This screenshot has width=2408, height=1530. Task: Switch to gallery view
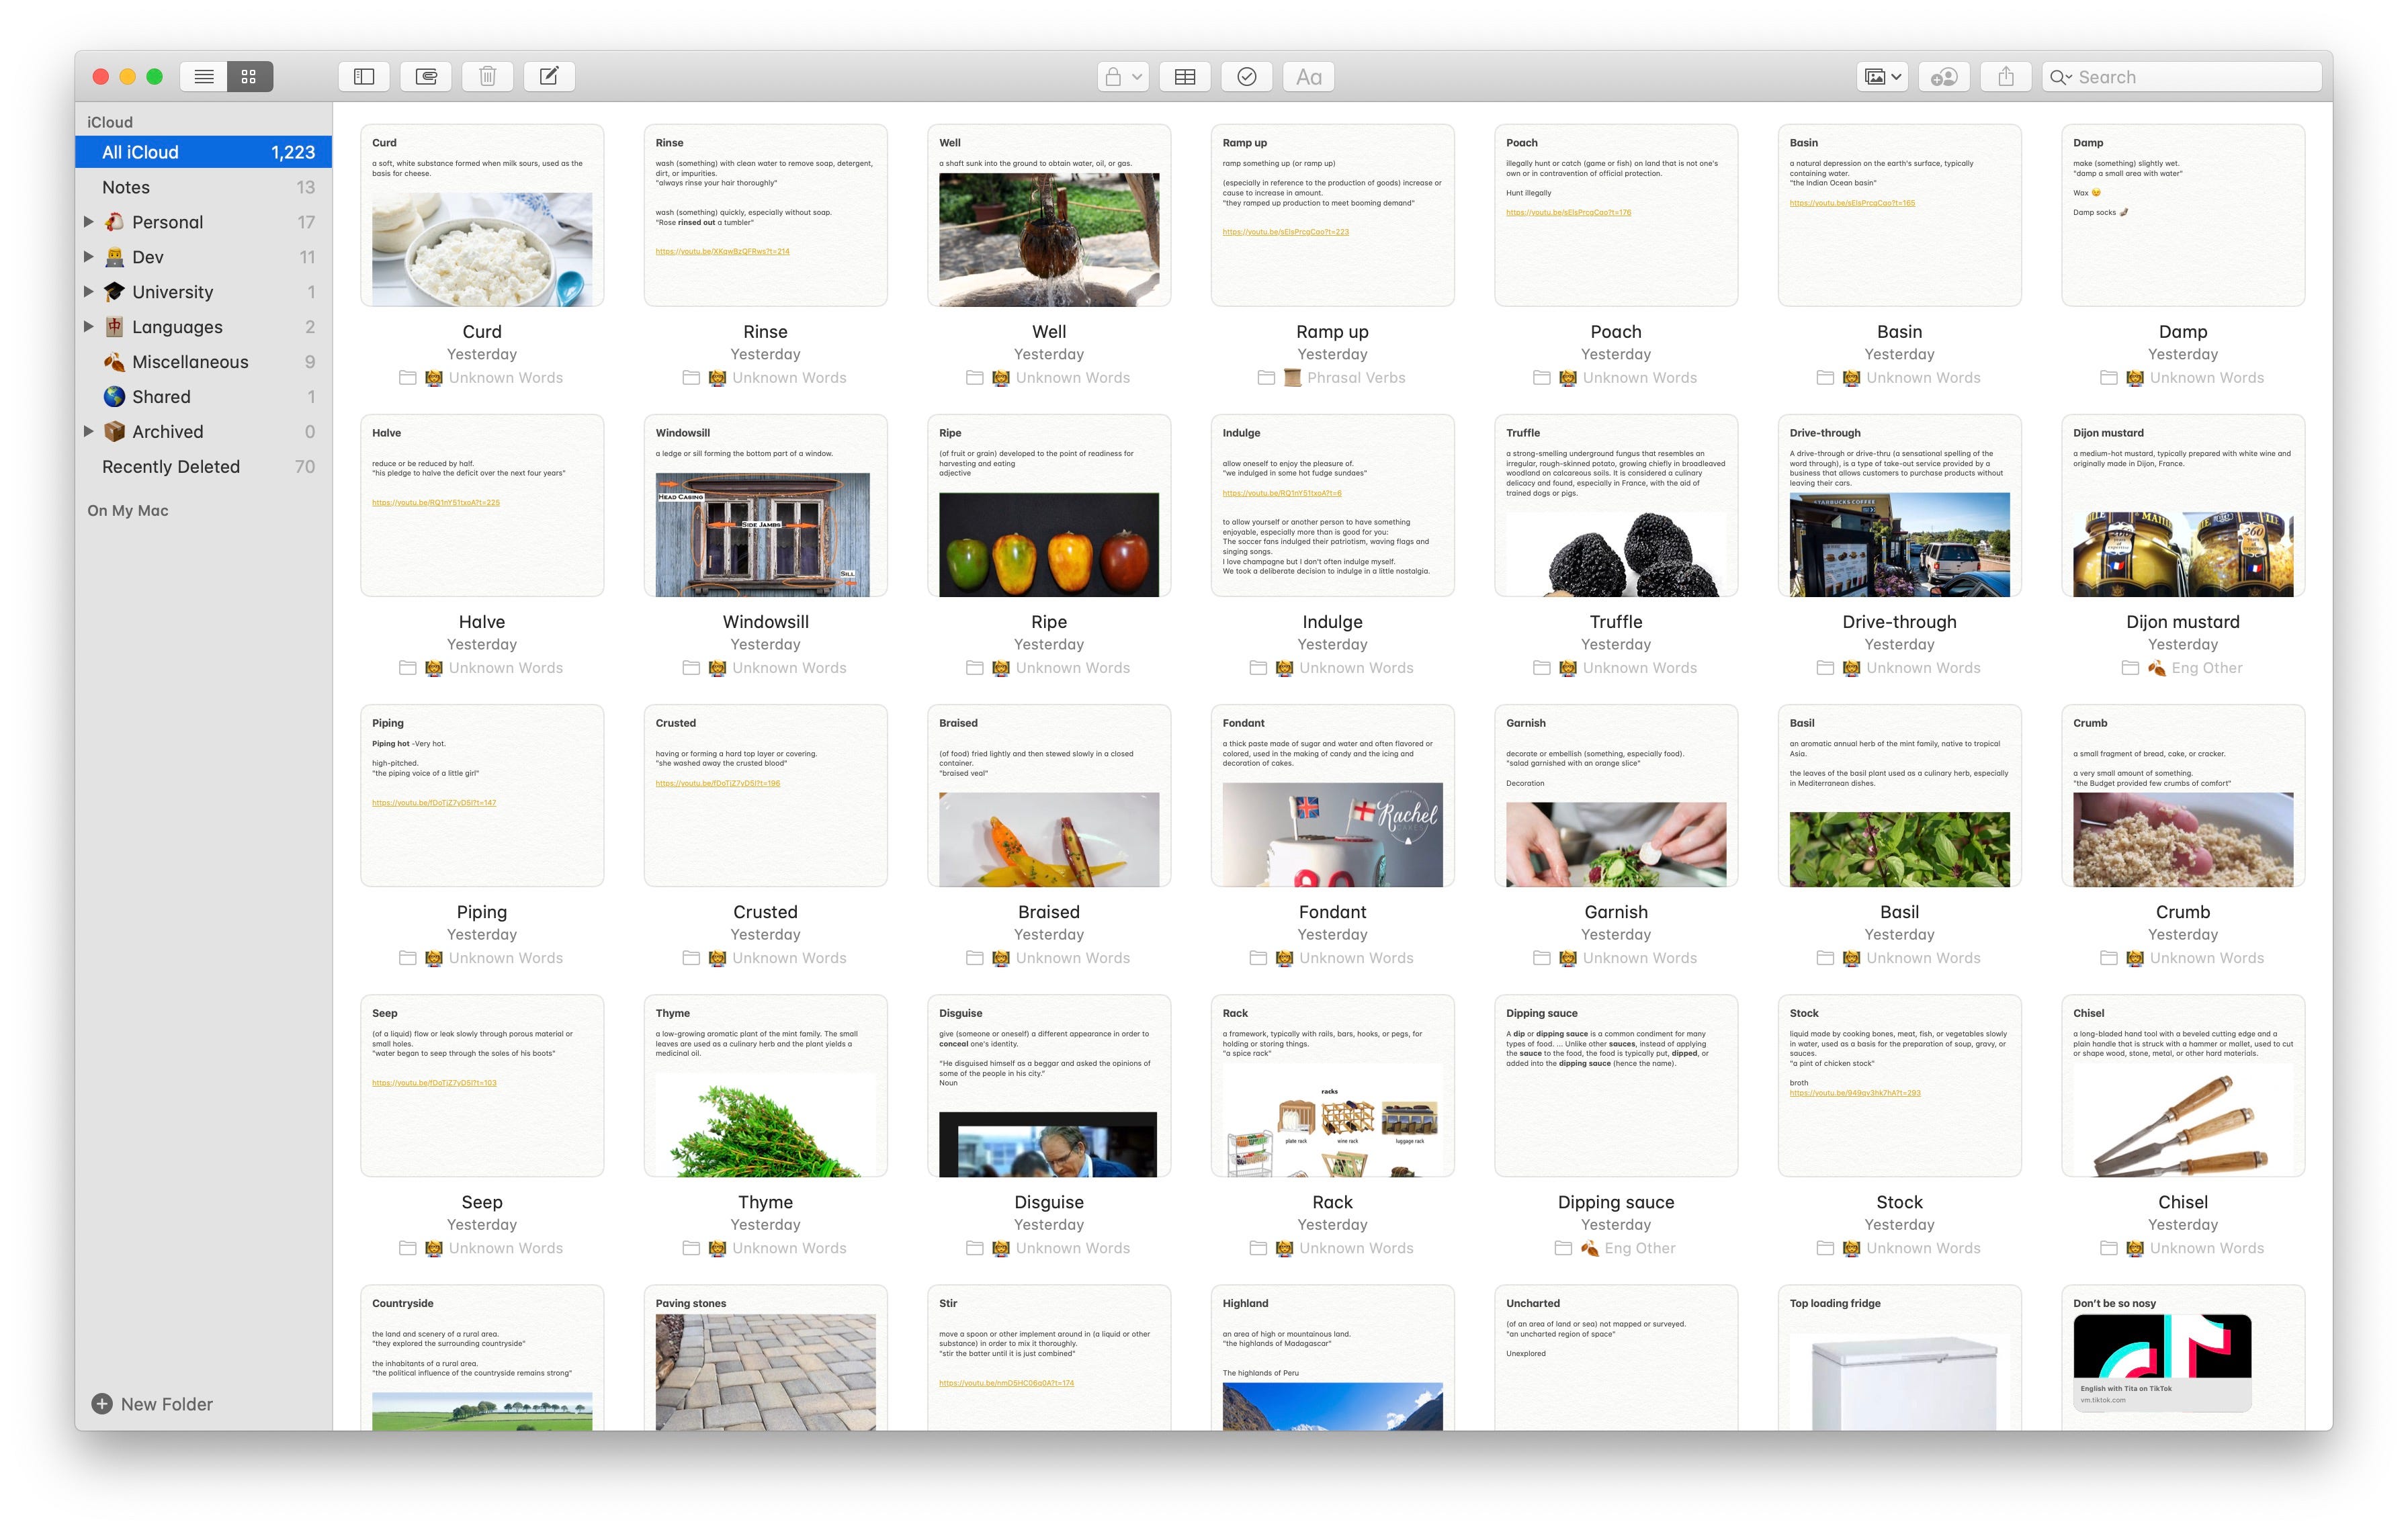click(x=249, y=77)
